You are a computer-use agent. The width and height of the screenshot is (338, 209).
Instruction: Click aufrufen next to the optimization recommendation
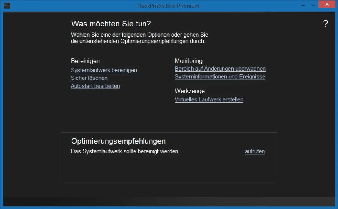pyautogui.click(x=255, y=151)
